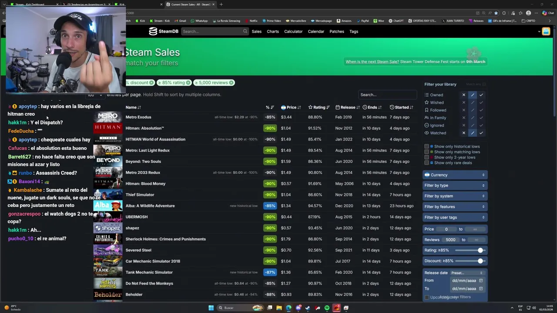
Task: Open the shapez game thumbnail
Action: click(x=108, y=228)
